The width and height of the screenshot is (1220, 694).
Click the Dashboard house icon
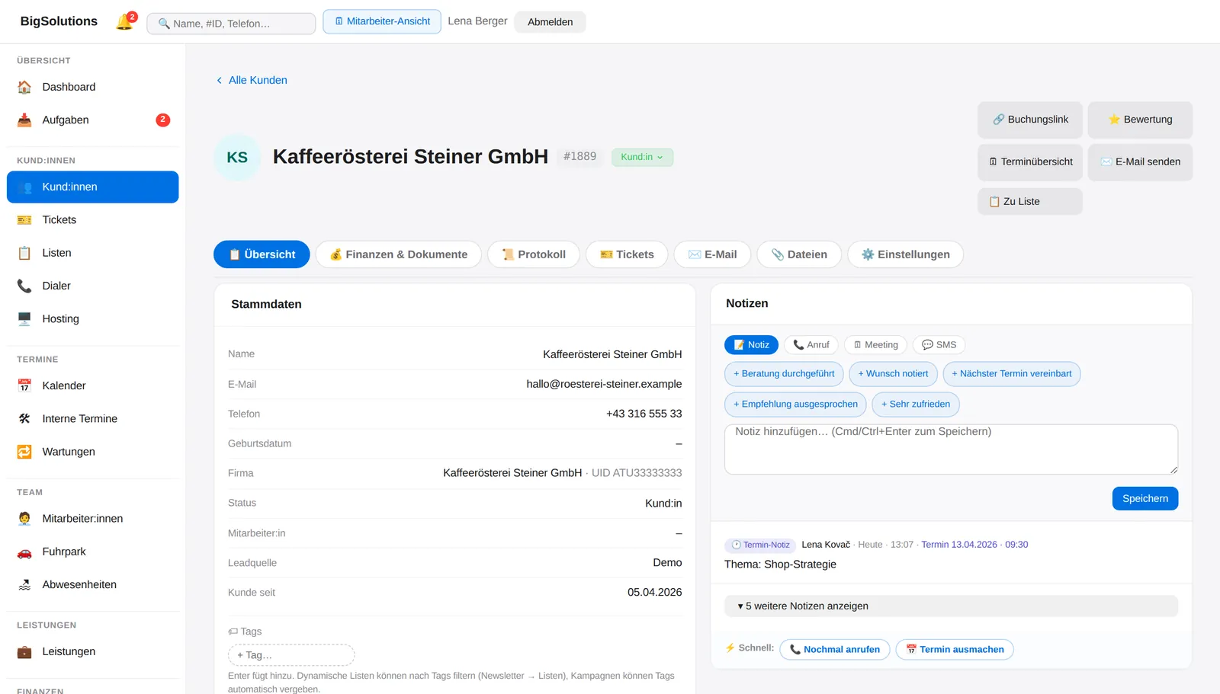pyautogui.click(x=24, y=87)
